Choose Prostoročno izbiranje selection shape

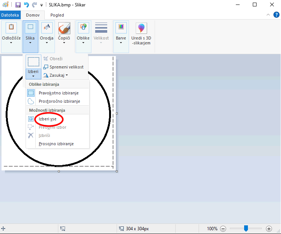(x=59, y=101)
